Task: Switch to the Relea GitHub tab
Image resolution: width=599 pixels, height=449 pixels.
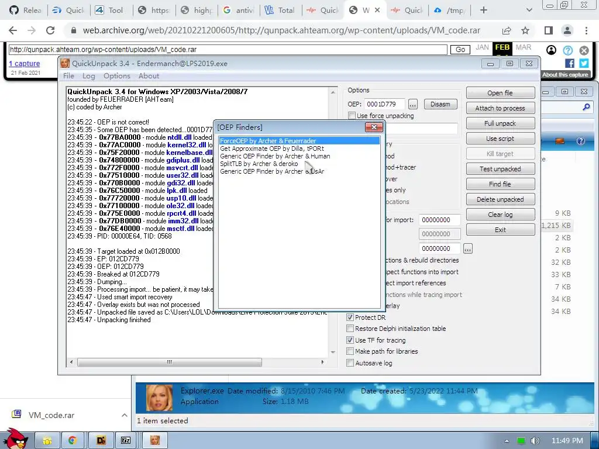Action: point(26,11)
